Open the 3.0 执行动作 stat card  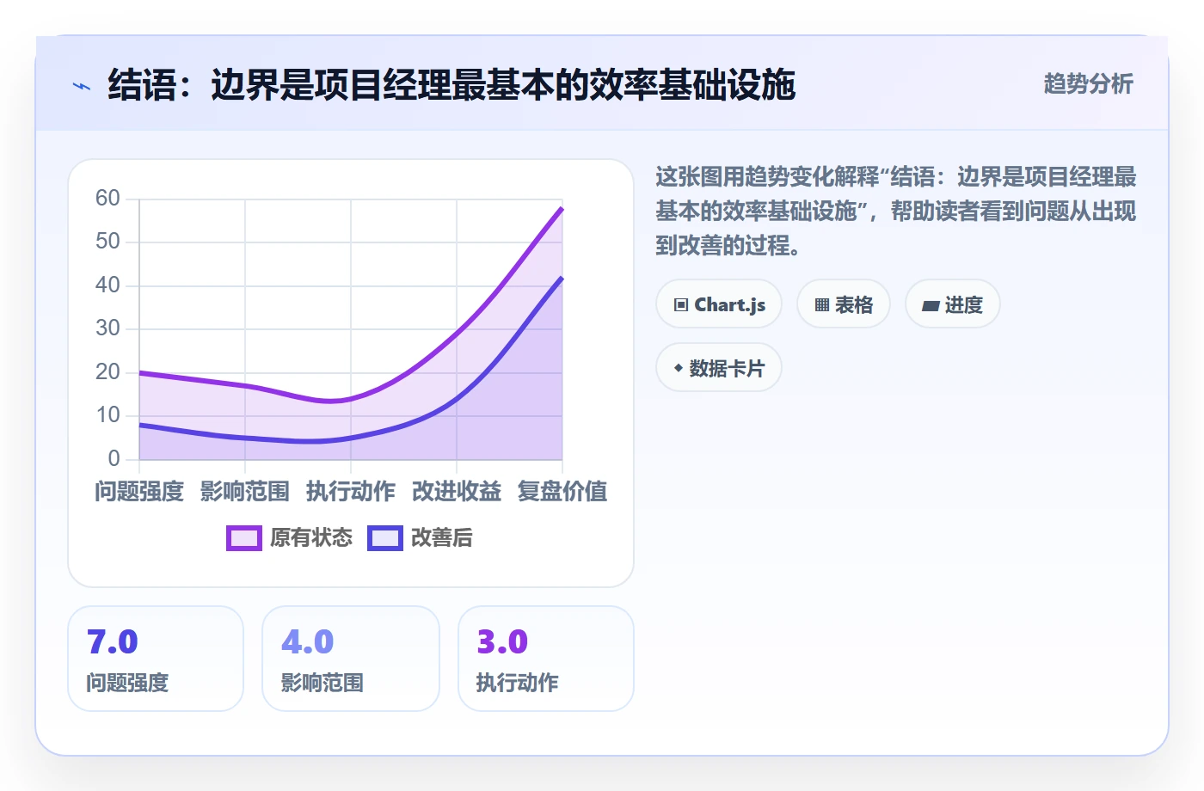(x=546, y=659)
